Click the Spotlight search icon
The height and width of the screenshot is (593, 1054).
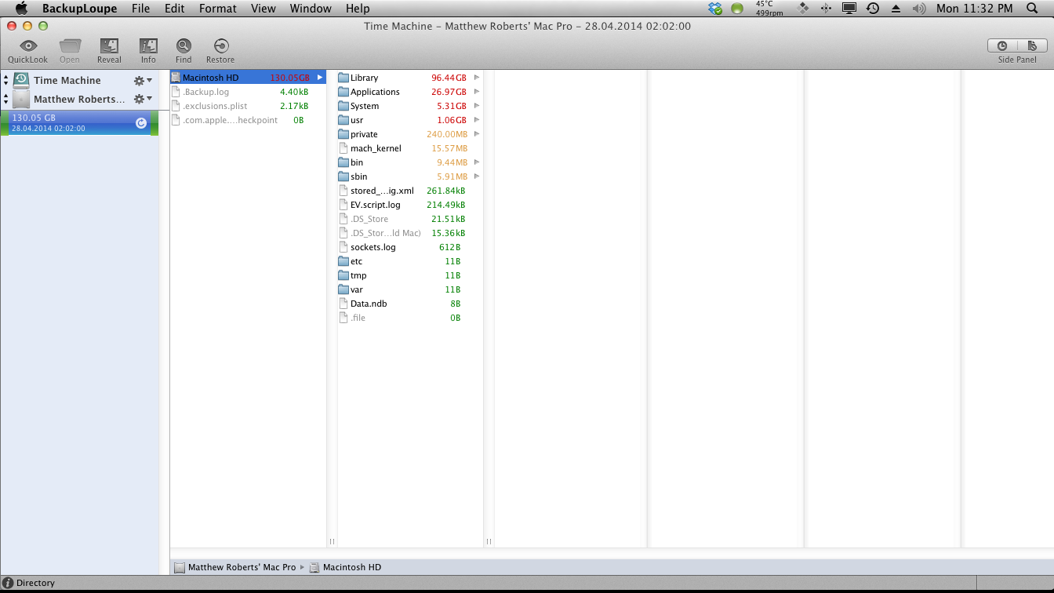coord(1032,9)
